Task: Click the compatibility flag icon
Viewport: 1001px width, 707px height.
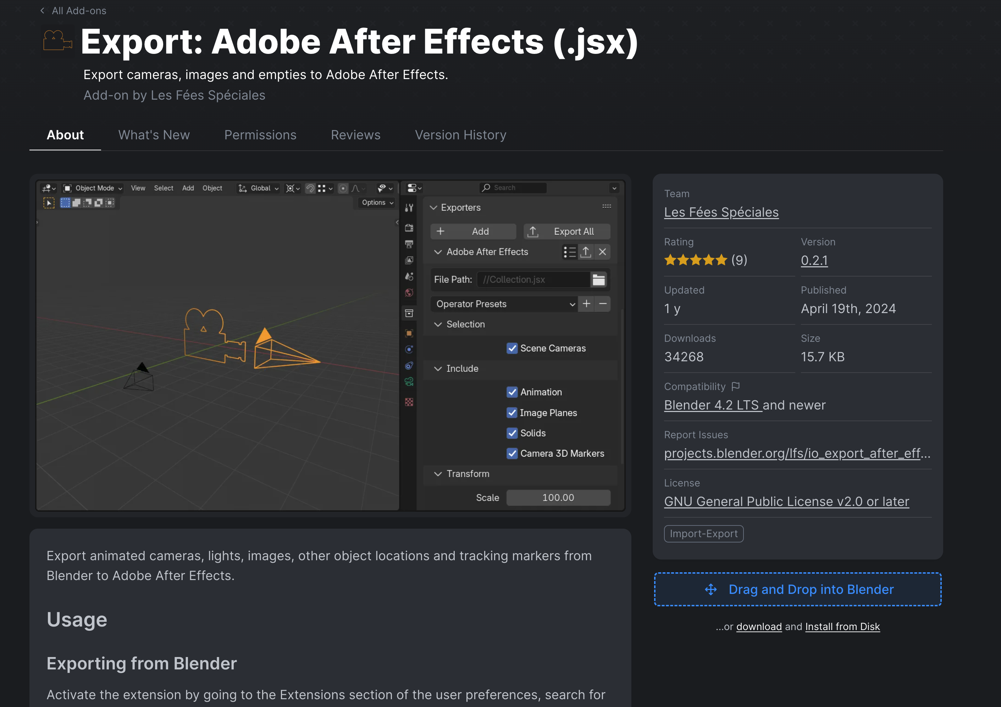Action: 735,386
